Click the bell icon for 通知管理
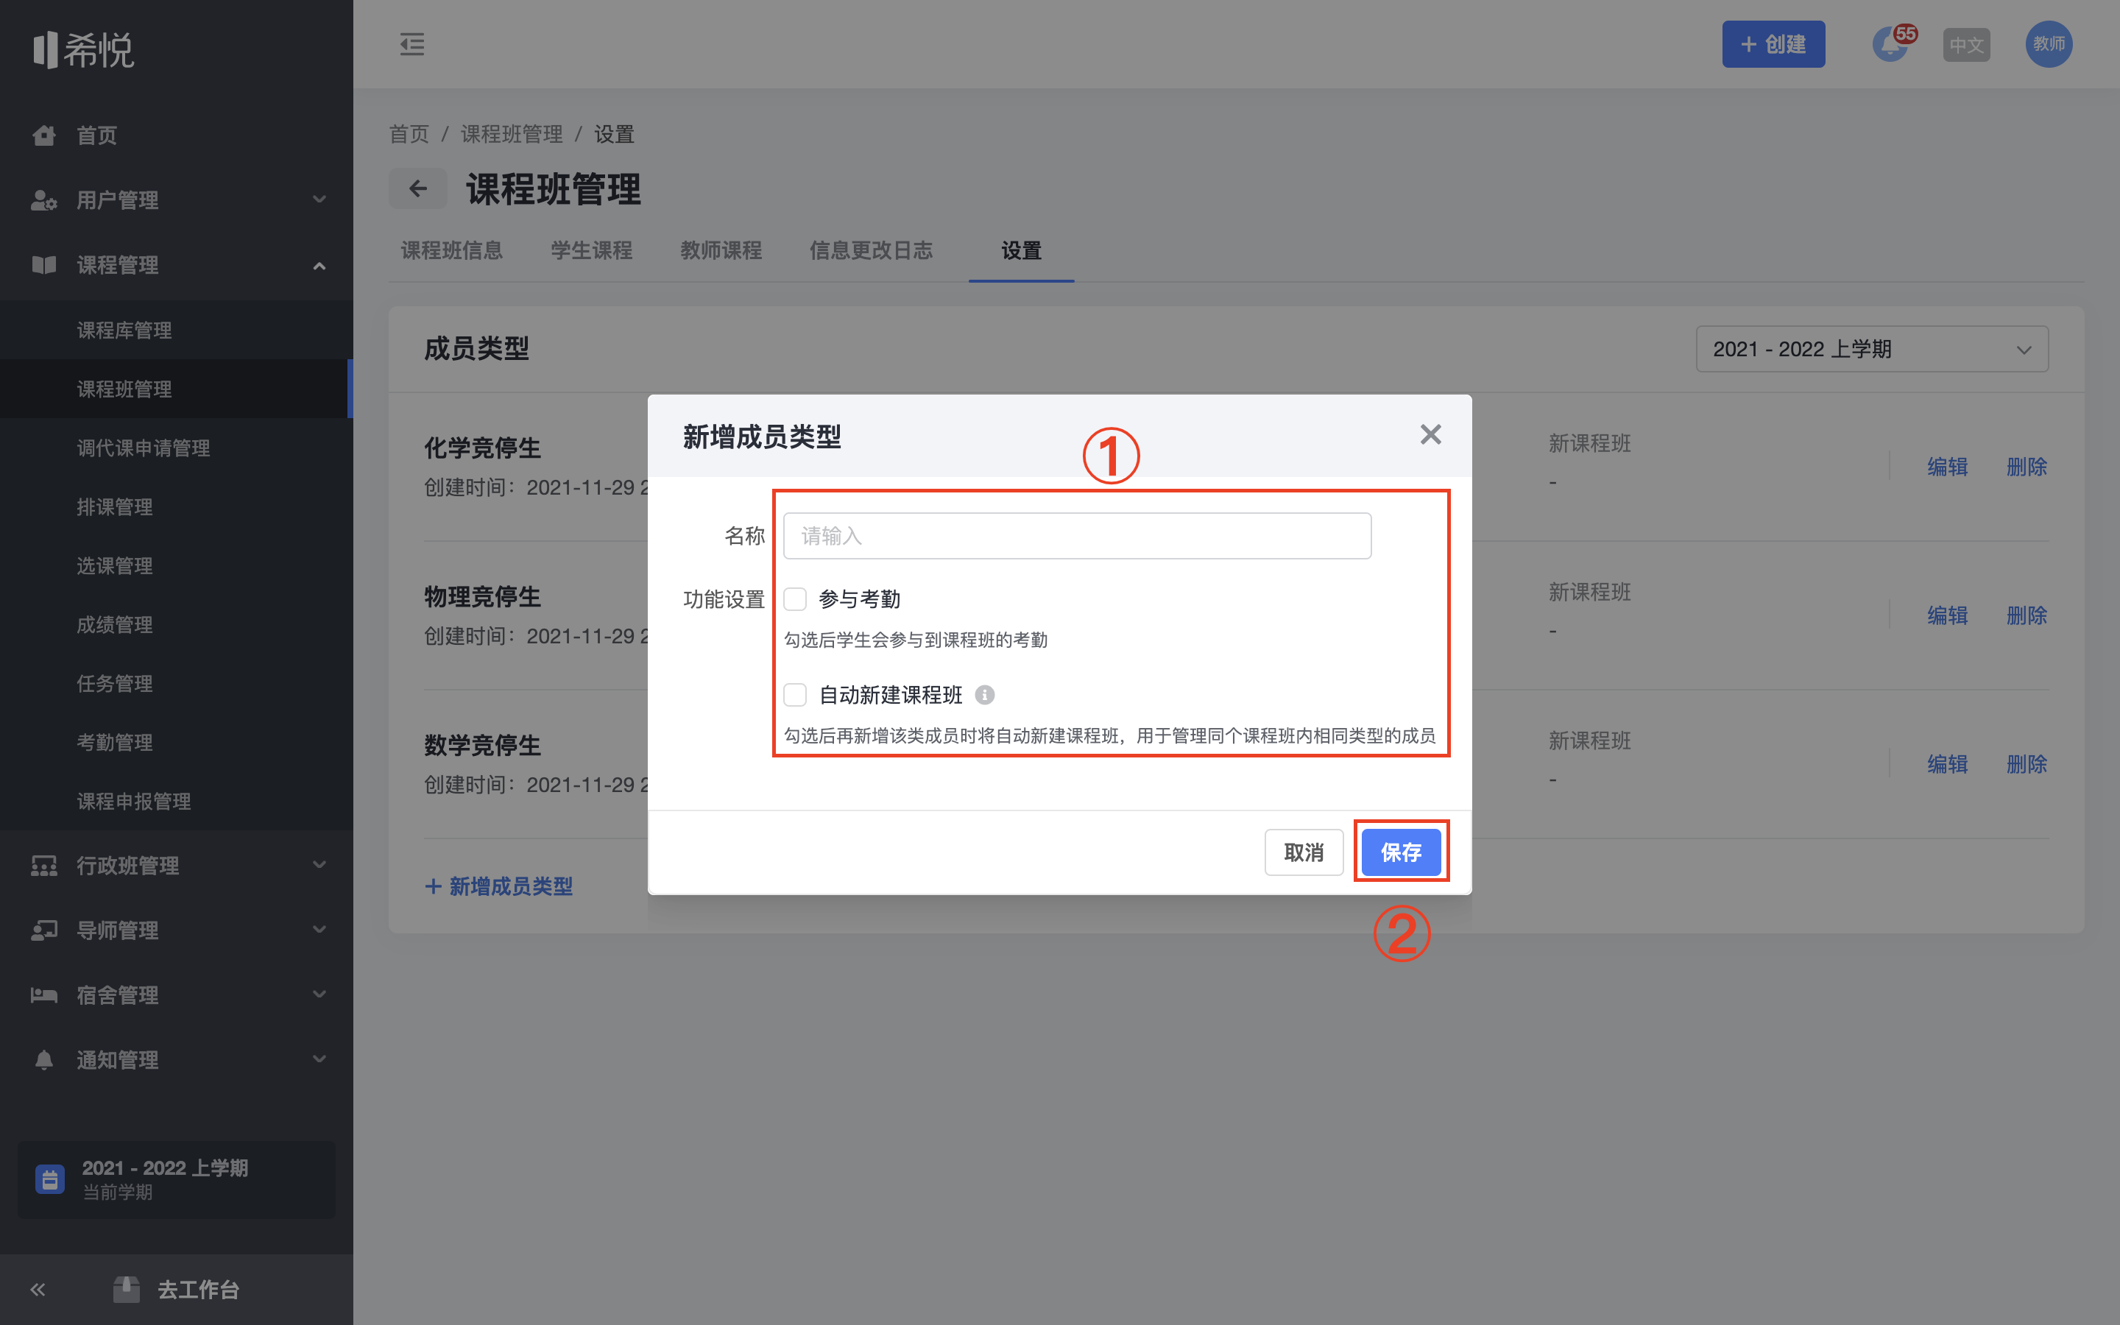 point(44,1060)
